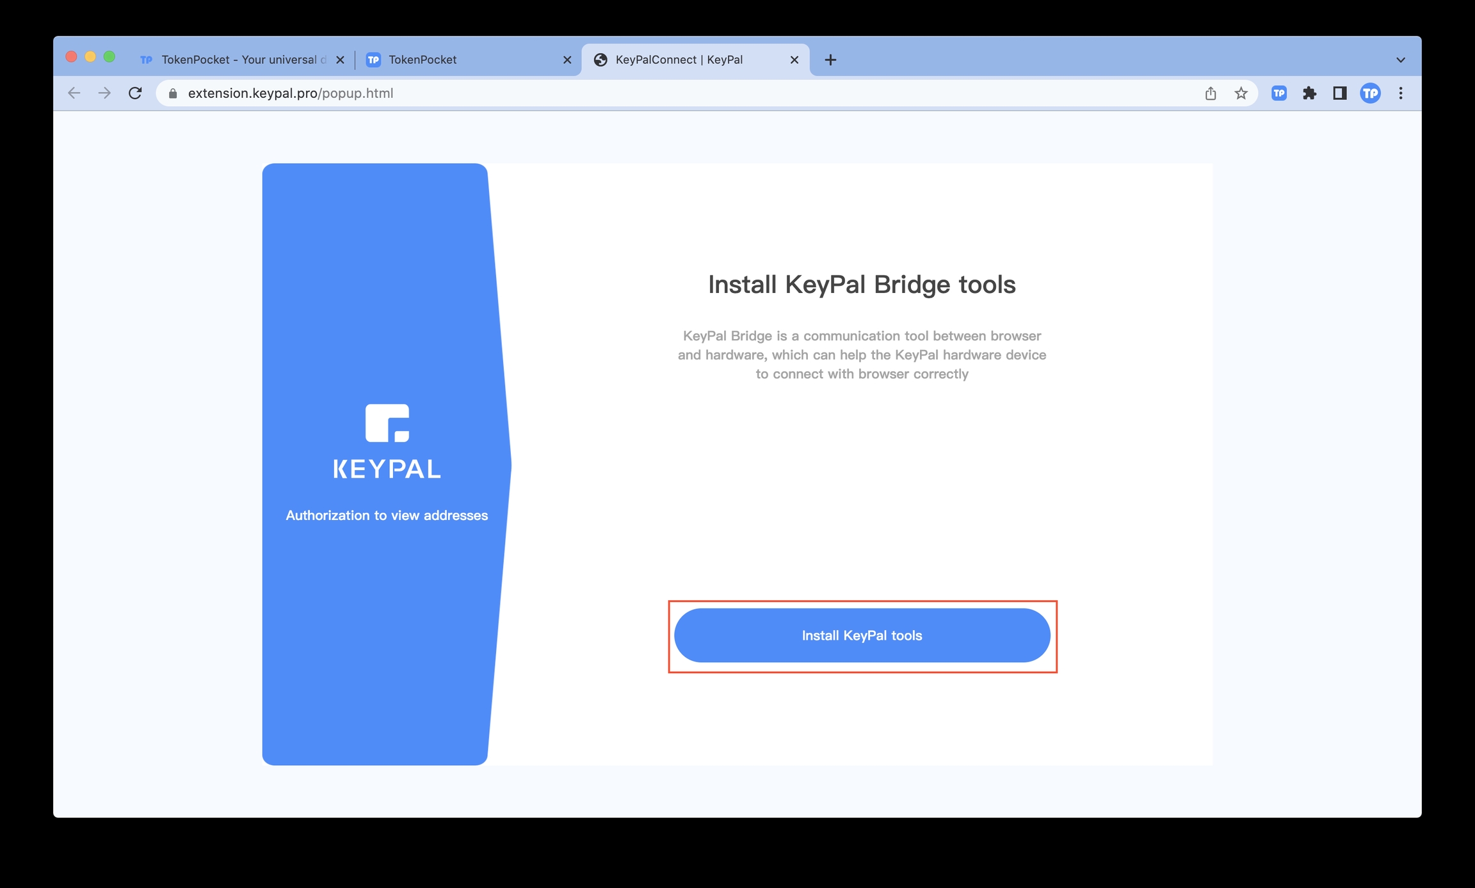The height and width of the screenshot is (888, 1475).
Task: Reload the KeyPal page
Action: [x=135, y=93]
